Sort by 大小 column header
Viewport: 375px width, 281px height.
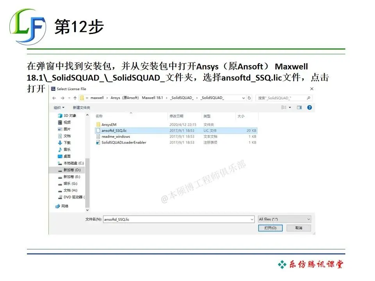[x=241, y=116]
